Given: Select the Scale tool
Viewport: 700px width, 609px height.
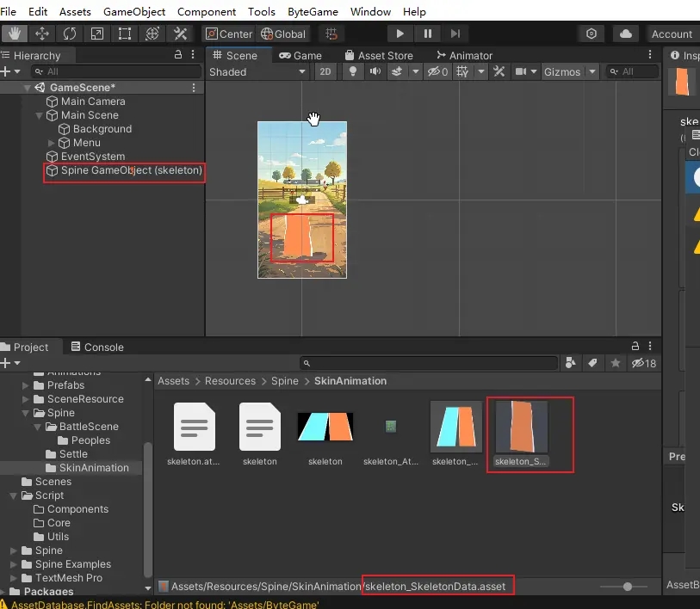Looking at the screenshot, I should [x=96, y=34].
